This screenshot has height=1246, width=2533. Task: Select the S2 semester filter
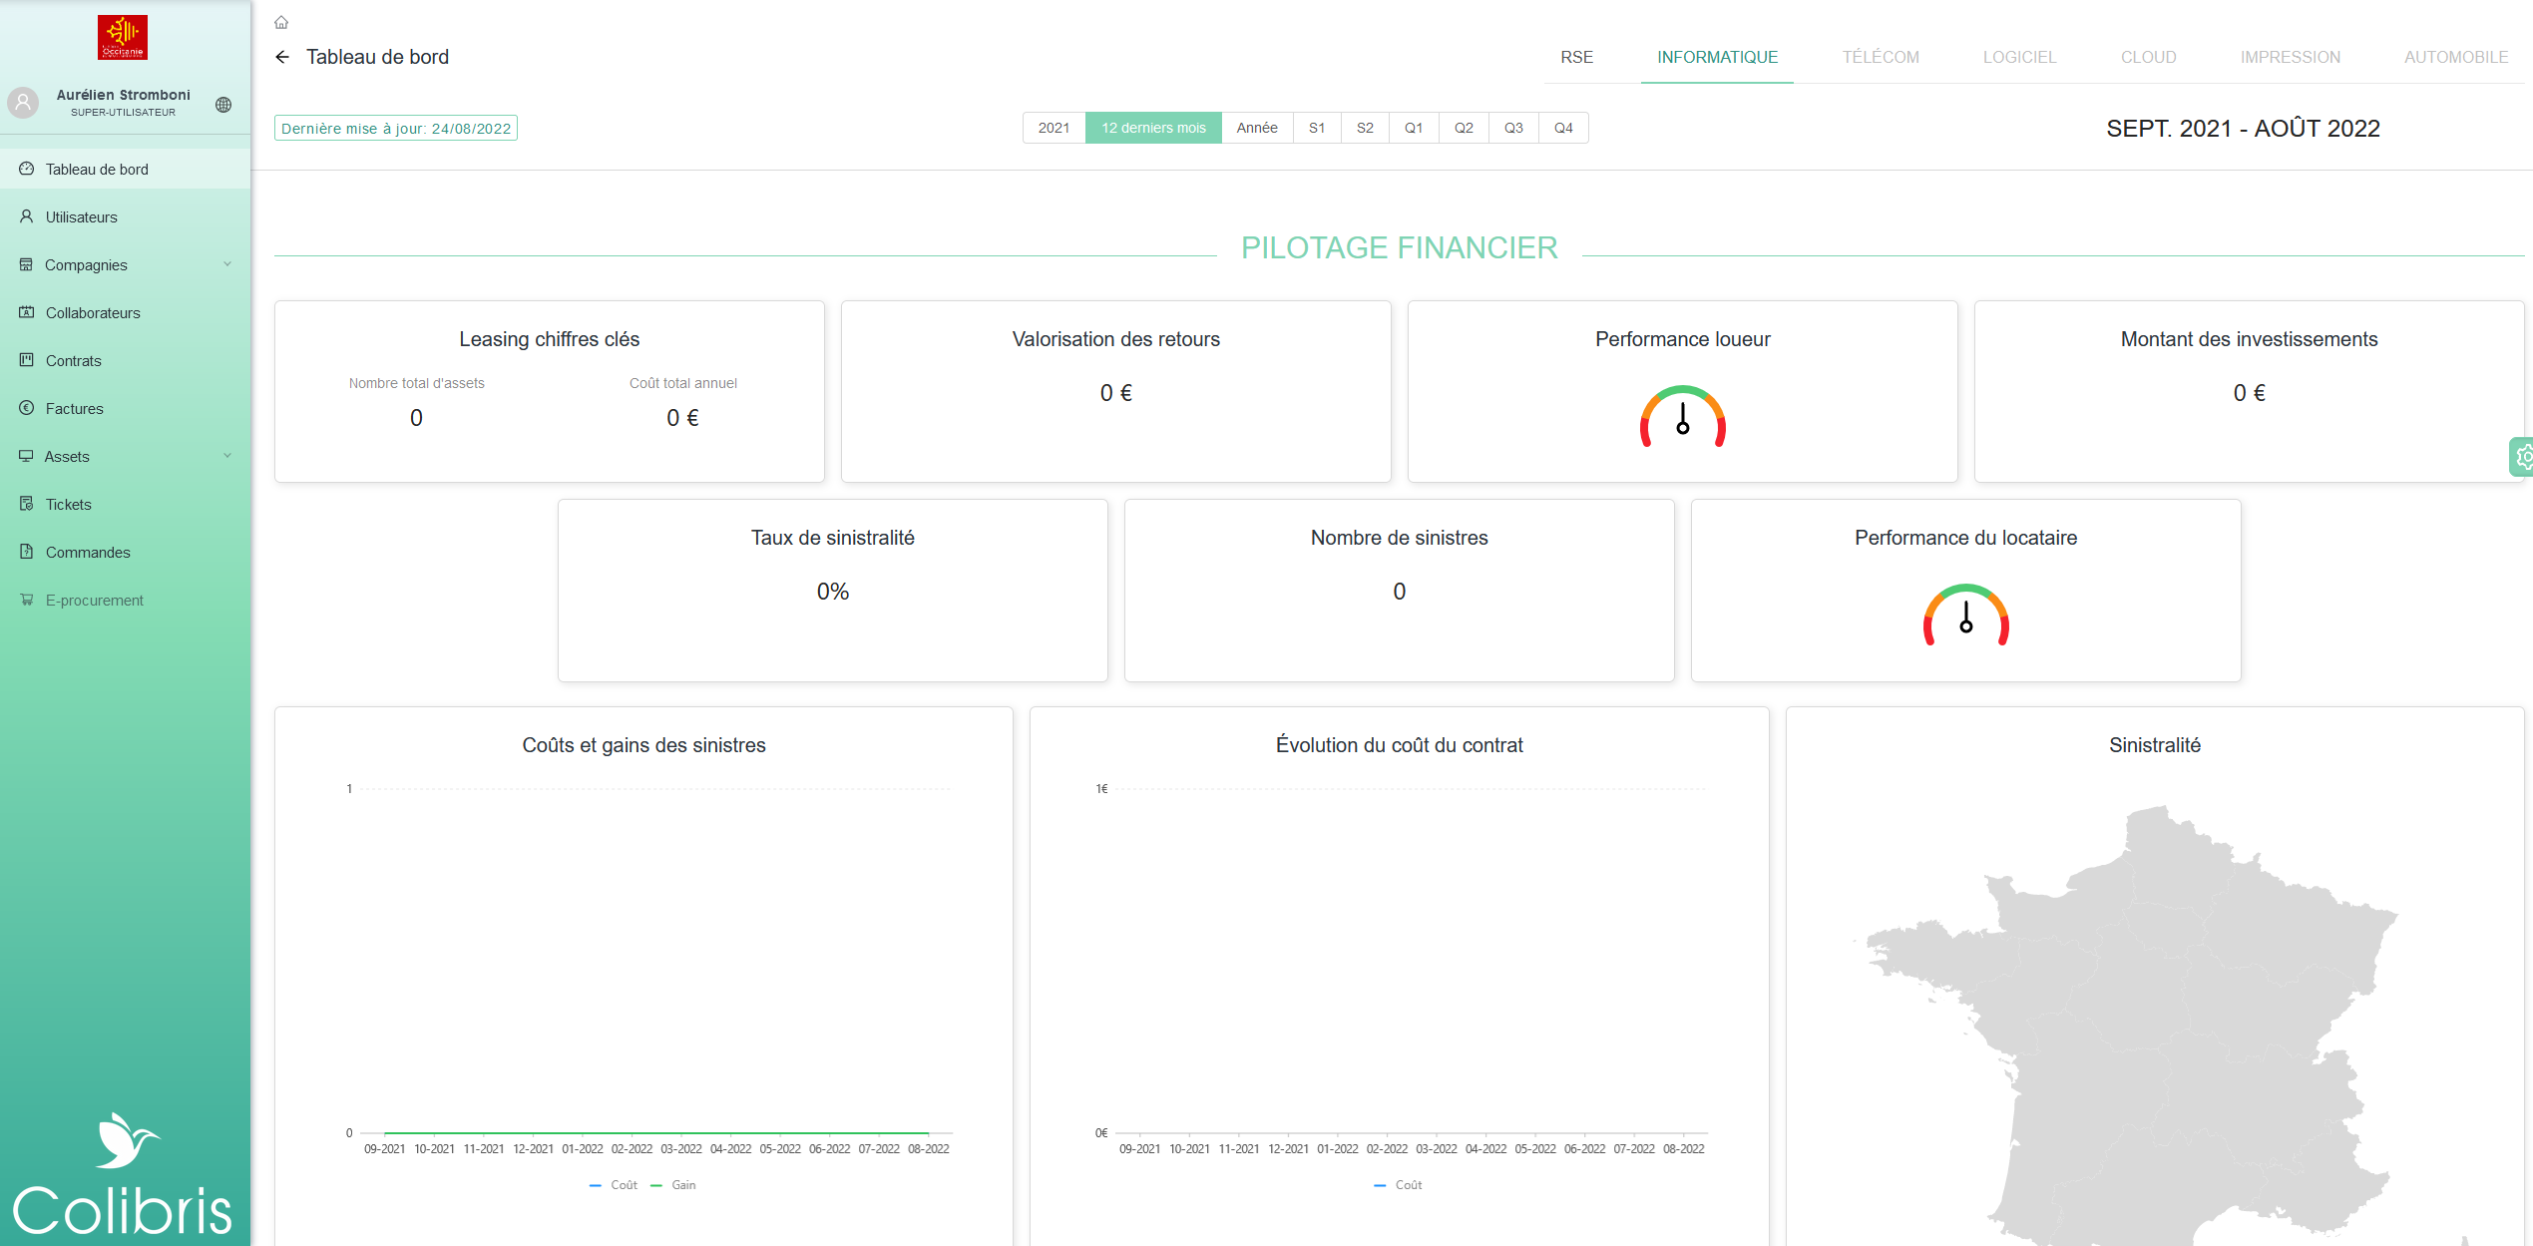[1365, 128]
